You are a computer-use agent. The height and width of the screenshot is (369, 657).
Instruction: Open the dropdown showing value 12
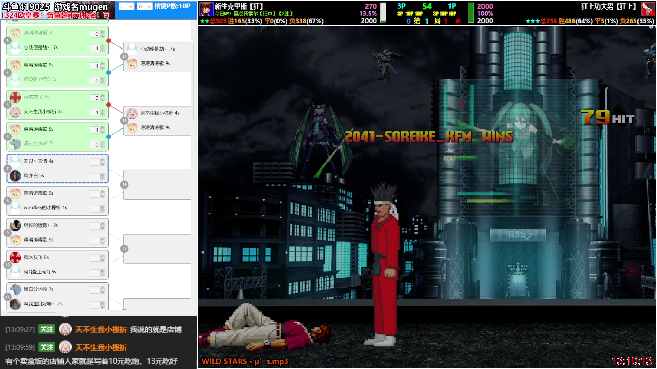[x=144, y=6]
